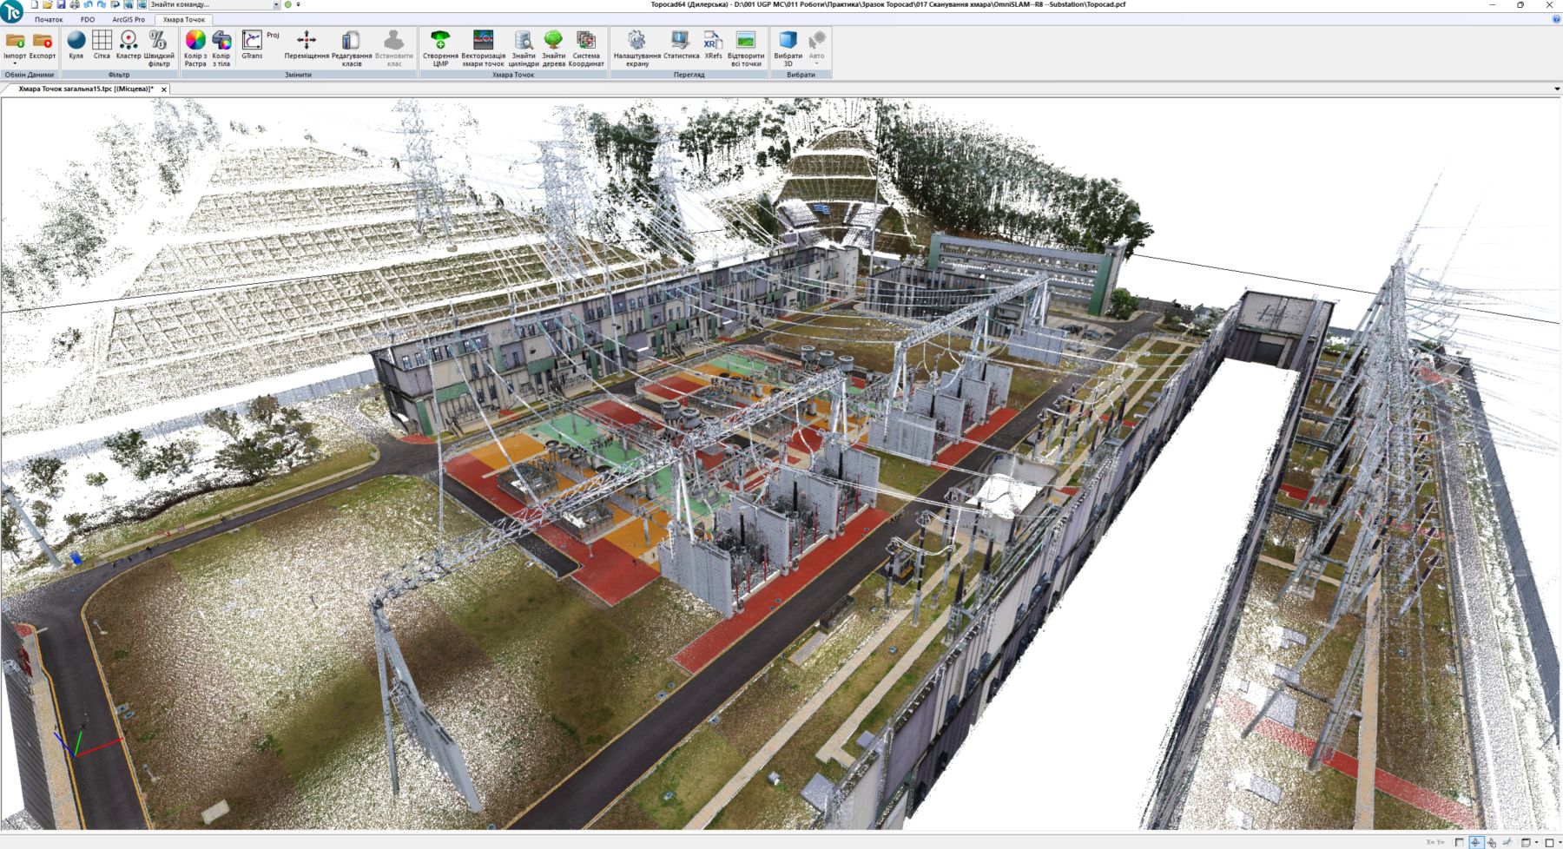Expand the Знайти команду combo box arrow

pyautogui.click(x=276, y=5)
